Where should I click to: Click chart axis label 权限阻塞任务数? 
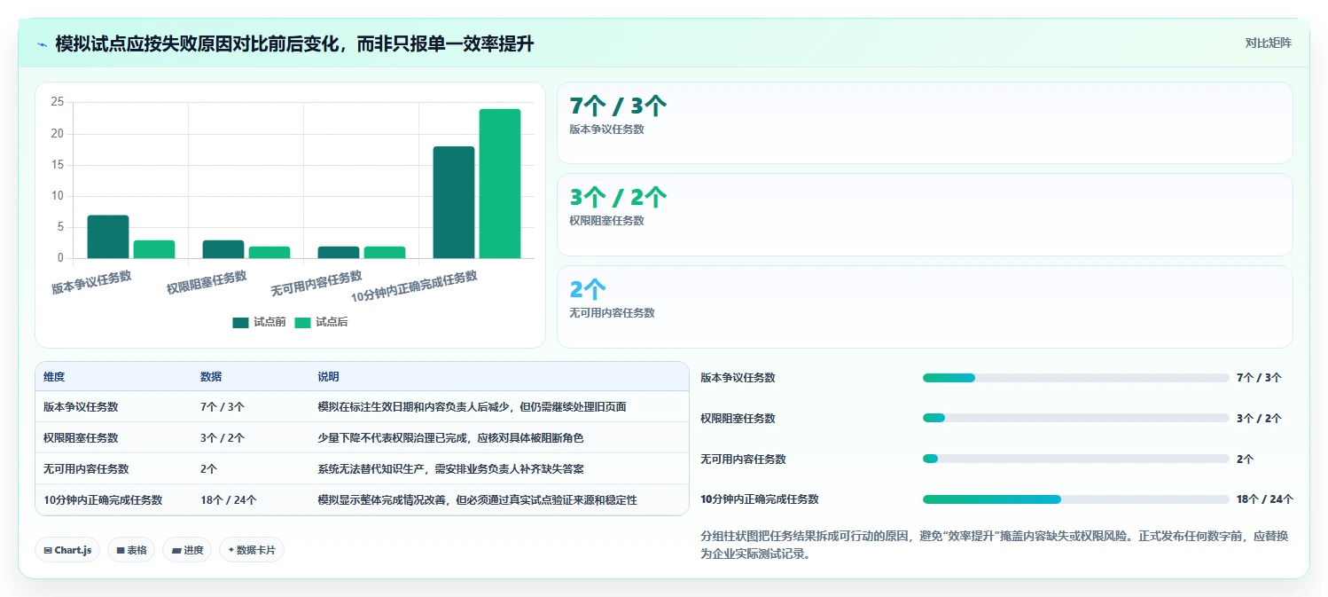207,282
